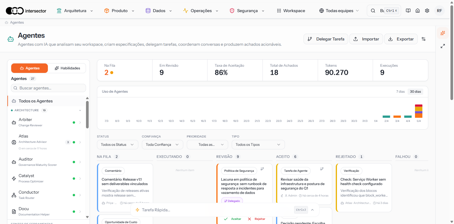Open the Comentário Release v1.1 card
The height and width of the screenshot is (224, 454).
[x=125, y=188]
